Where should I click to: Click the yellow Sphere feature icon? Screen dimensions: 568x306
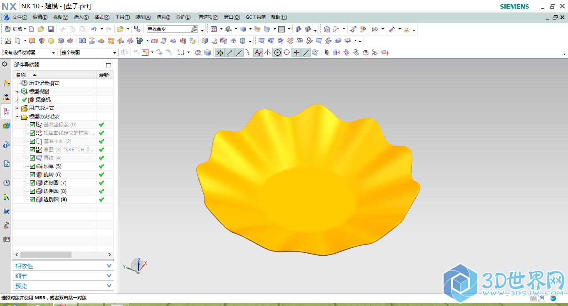click(x=51, y=41)
